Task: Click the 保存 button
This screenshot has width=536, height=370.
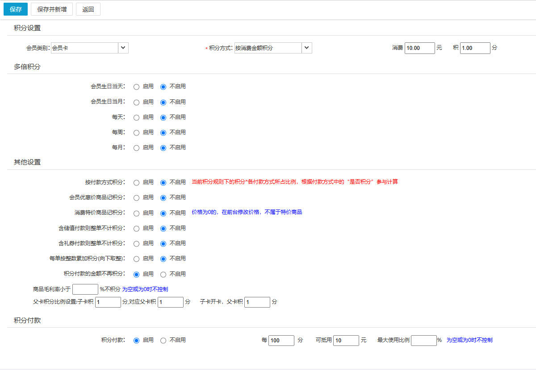Action: (x=16, y=9)
